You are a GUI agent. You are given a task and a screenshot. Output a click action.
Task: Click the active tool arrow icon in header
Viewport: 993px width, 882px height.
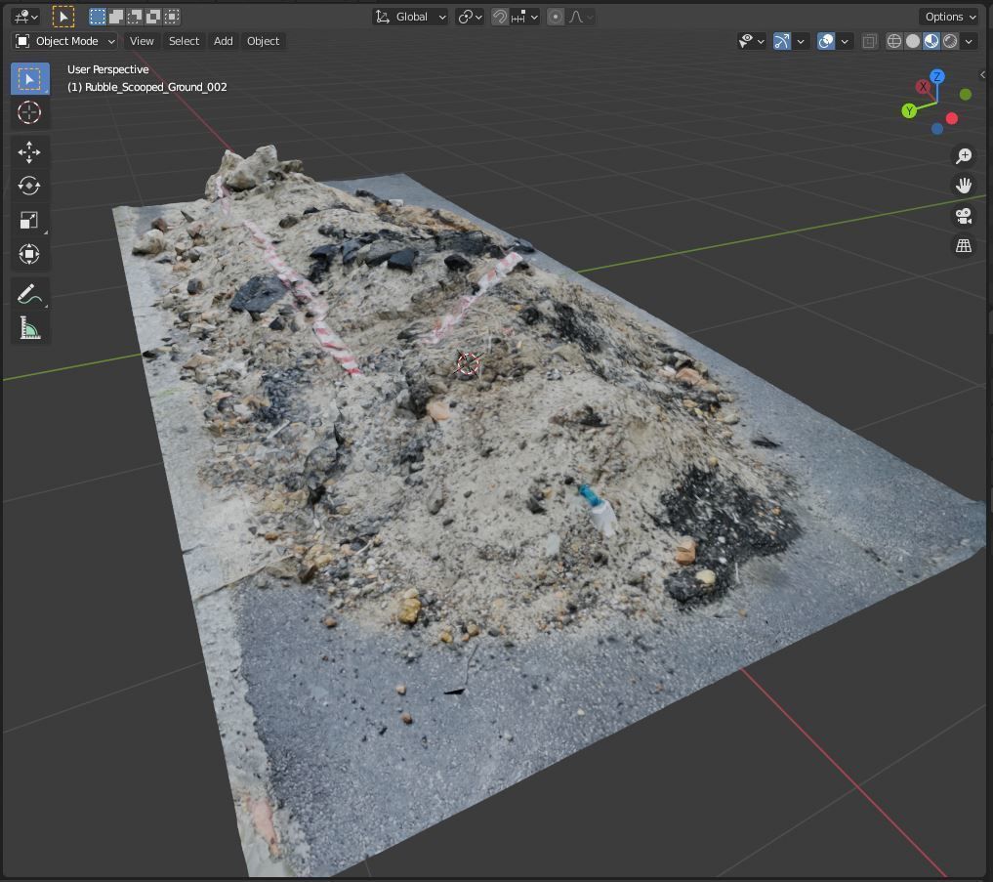coord(63,17)
